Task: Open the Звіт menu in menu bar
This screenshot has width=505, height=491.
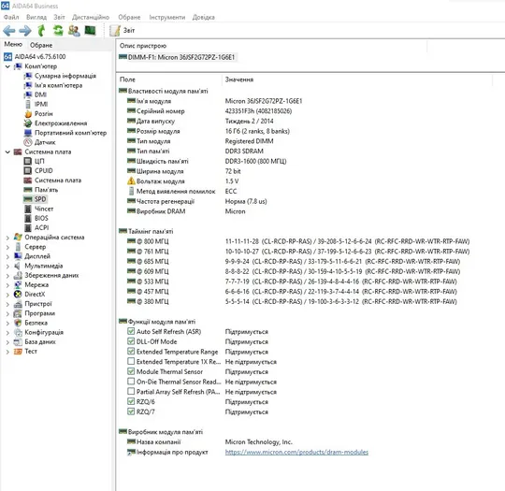Action: [59, 17]
